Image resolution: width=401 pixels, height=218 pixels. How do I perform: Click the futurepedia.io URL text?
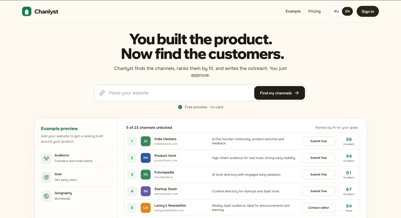[x=164, y=177]
